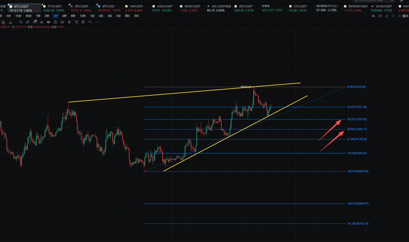Click the undo arrow icon
This screenshot has width=409, height=242.
(90, 22)
